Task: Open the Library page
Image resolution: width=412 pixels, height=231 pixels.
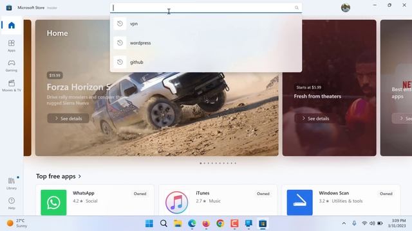Action: point(12,184)
